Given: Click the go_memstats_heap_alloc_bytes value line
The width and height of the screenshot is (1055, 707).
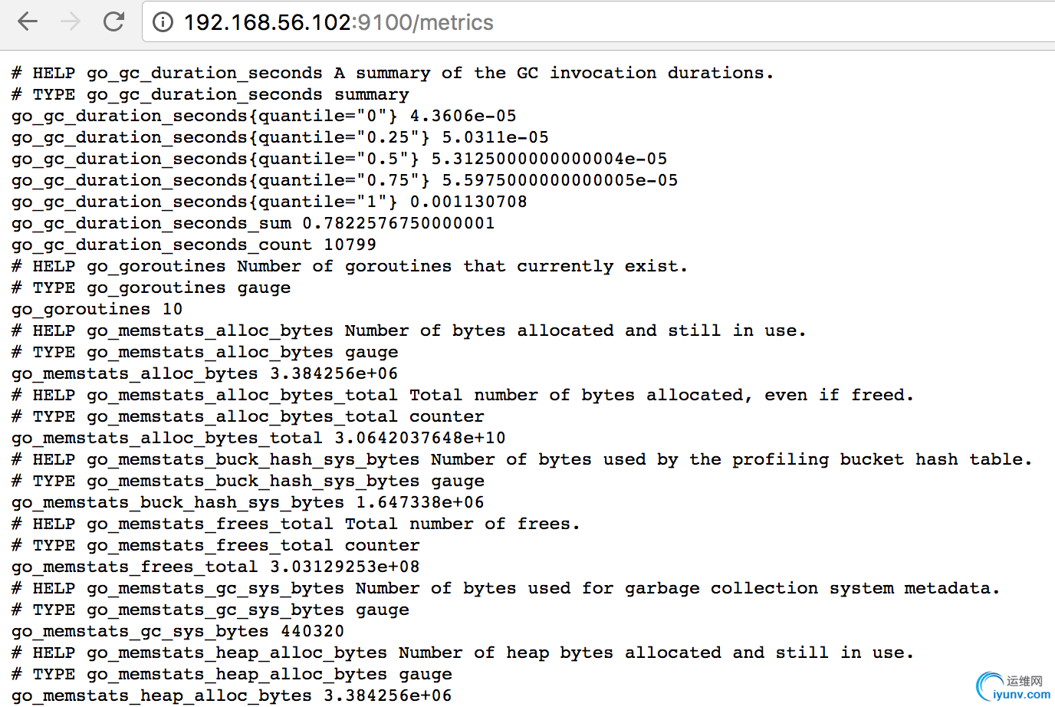Looking at the screenshot, I should [x=232, y=695].
